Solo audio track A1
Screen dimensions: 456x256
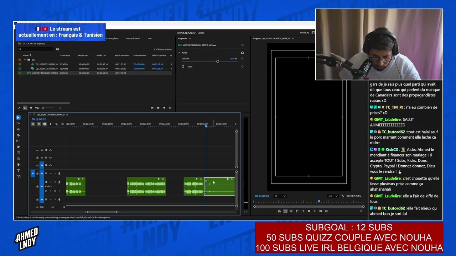pyautogui.click(x=55, y=174)
